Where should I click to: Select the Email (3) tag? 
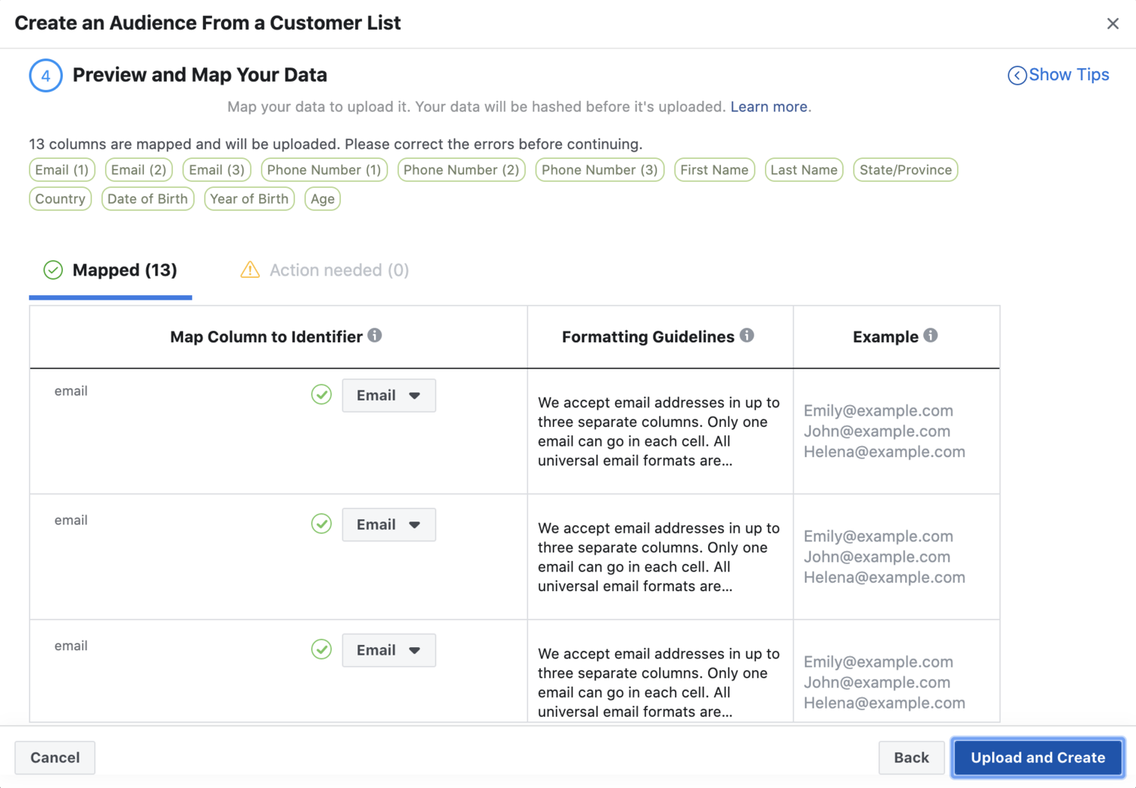coord(217,170)
